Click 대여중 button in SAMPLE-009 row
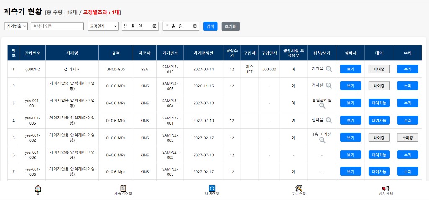 pyautogui.click(x=379, y=86)
